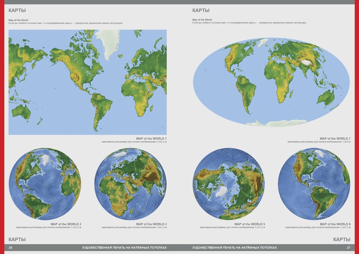Select the MAP of the WORLD 6 globe

coord(314,184)
